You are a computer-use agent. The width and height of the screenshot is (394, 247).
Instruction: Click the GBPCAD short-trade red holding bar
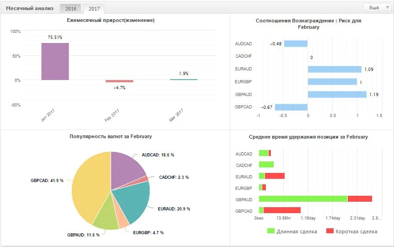282,210
